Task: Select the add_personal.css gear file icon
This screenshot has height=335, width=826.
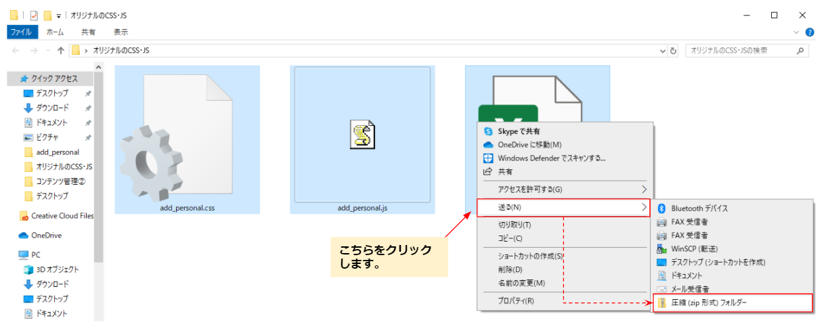Action: point(177,137)
